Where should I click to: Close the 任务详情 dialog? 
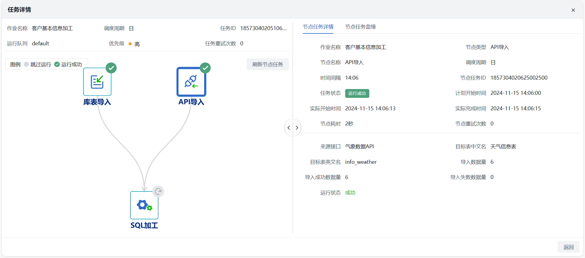[x=573, y=10]
